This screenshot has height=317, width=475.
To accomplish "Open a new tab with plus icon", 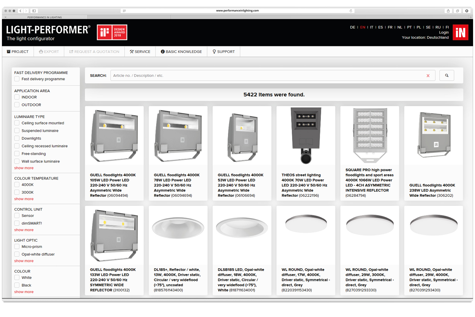I will [470, 17].
